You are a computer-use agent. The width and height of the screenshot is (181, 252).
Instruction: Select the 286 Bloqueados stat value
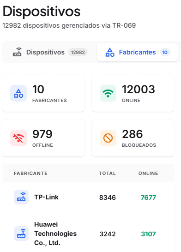pos(133,134)
